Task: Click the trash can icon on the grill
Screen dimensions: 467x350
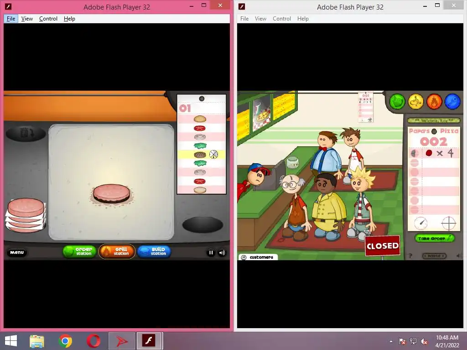Action: (26, 134)
